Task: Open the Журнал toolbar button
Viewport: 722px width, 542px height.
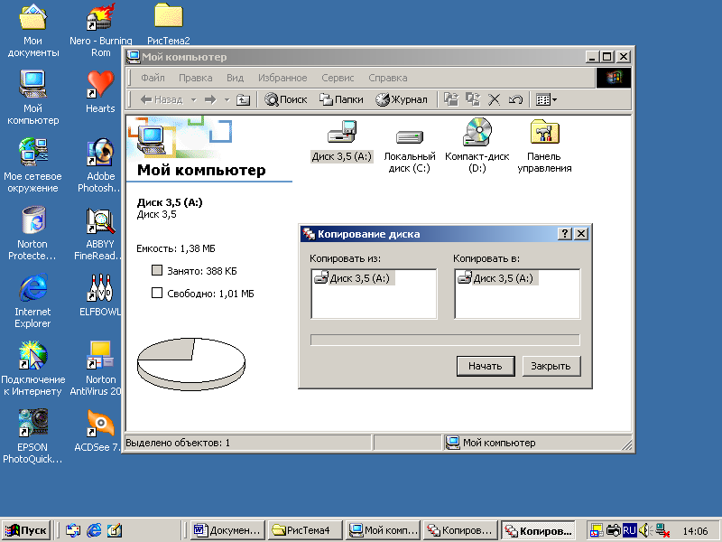Action: 401,99
